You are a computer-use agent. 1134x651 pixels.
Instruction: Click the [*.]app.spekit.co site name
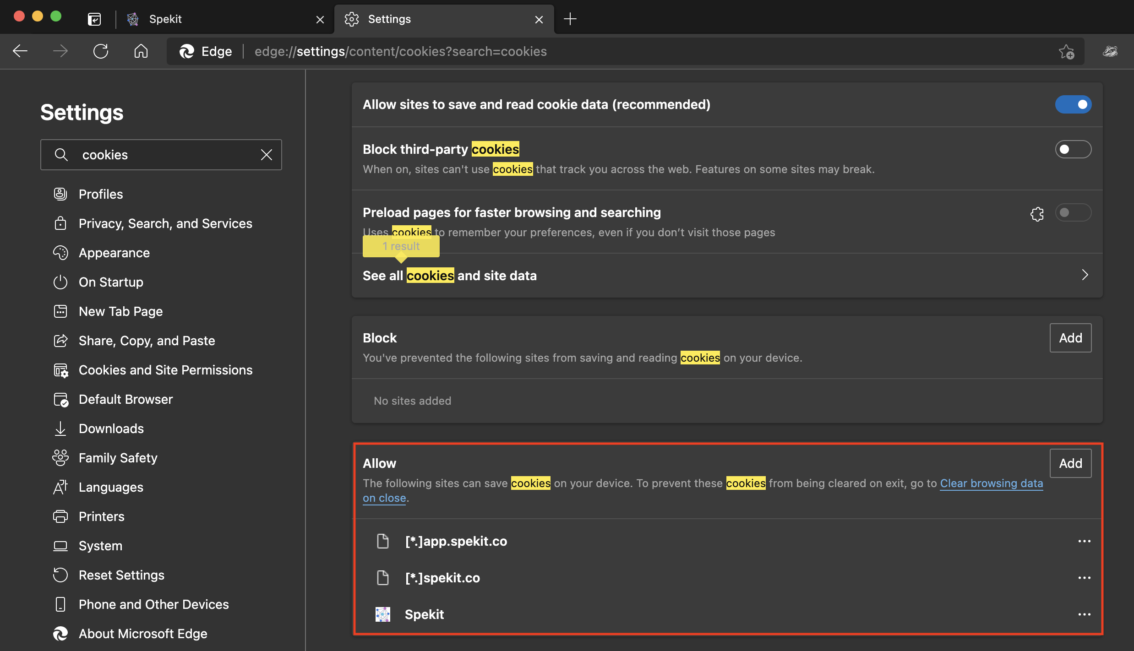click(x=456, y=541)
